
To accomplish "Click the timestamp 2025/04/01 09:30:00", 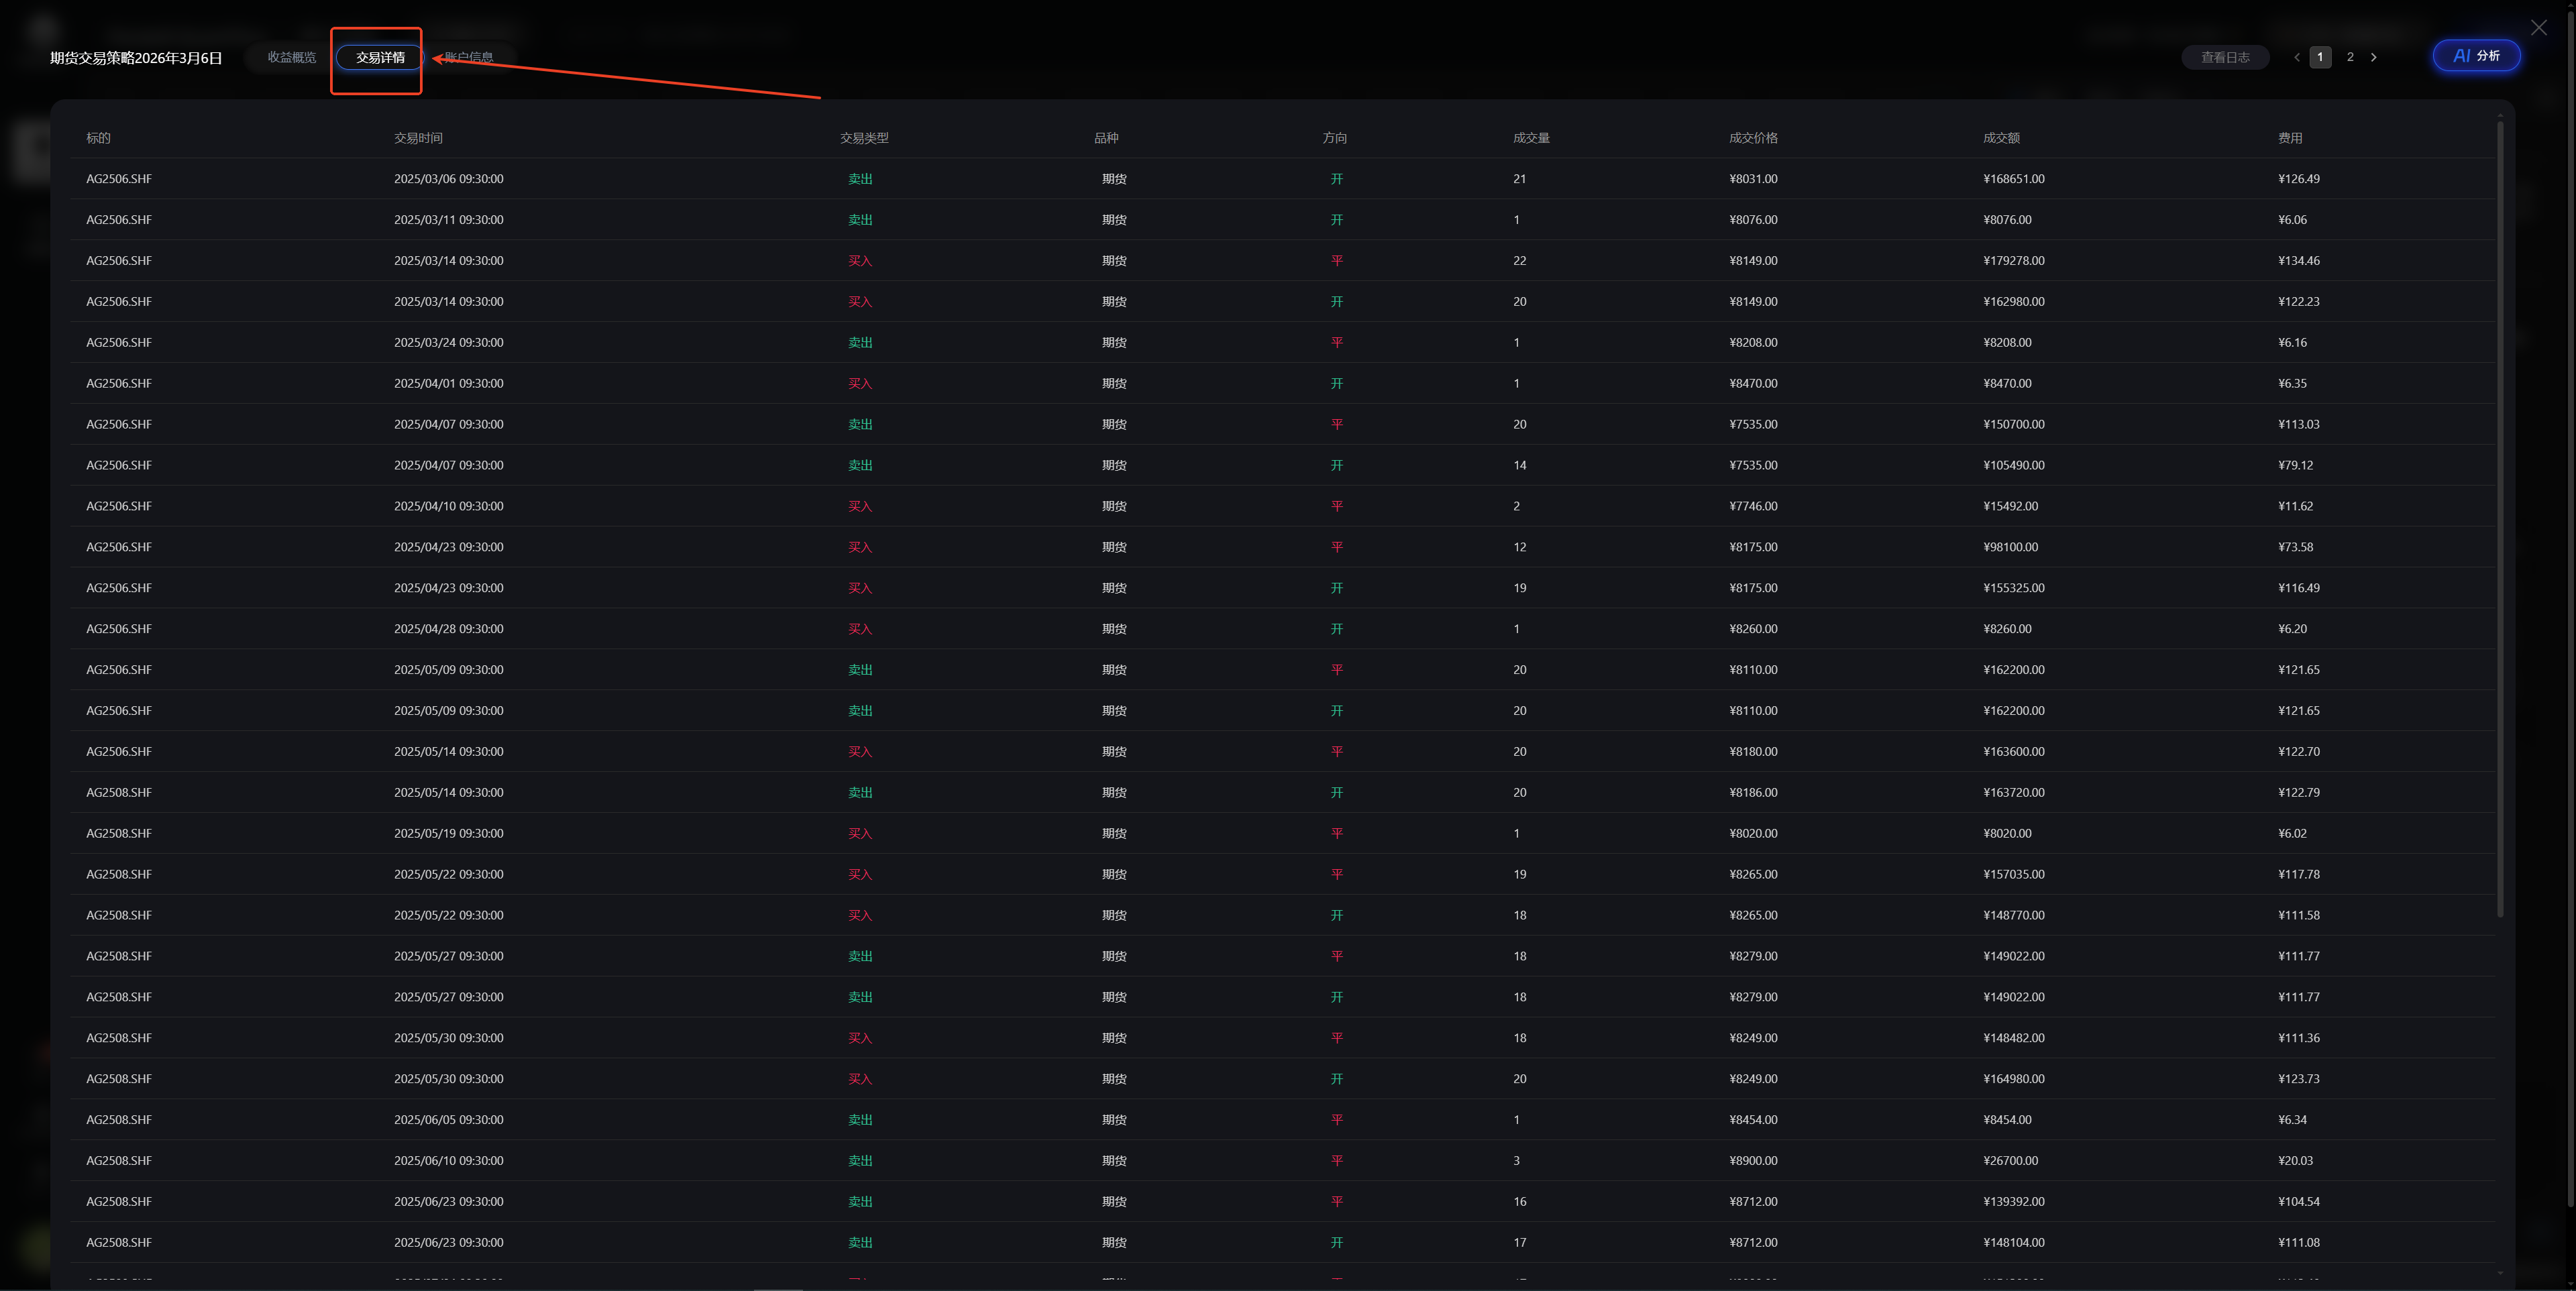I will tap(449, 383).
